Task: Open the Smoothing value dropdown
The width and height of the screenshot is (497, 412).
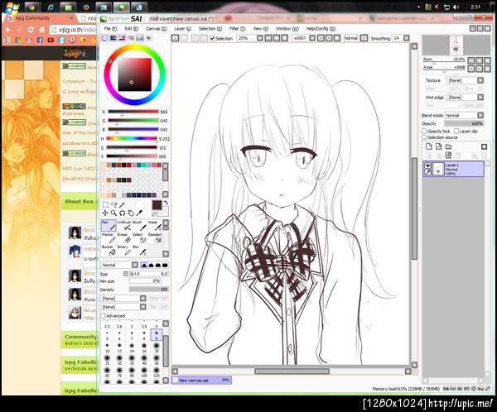Action: [x=407, y=38]
